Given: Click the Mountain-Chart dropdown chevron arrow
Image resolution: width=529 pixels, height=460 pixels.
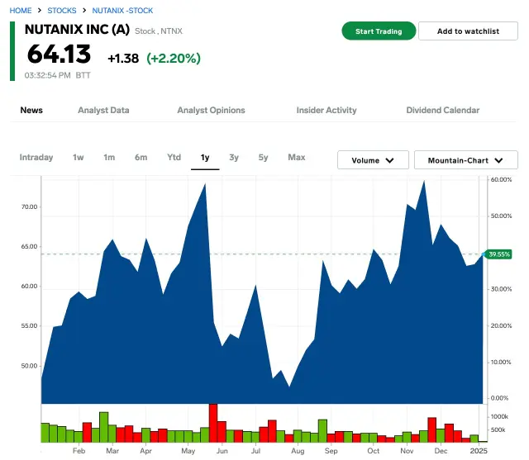Looking at the screenshot, I should pyautogui.click(x=498, y=160).
